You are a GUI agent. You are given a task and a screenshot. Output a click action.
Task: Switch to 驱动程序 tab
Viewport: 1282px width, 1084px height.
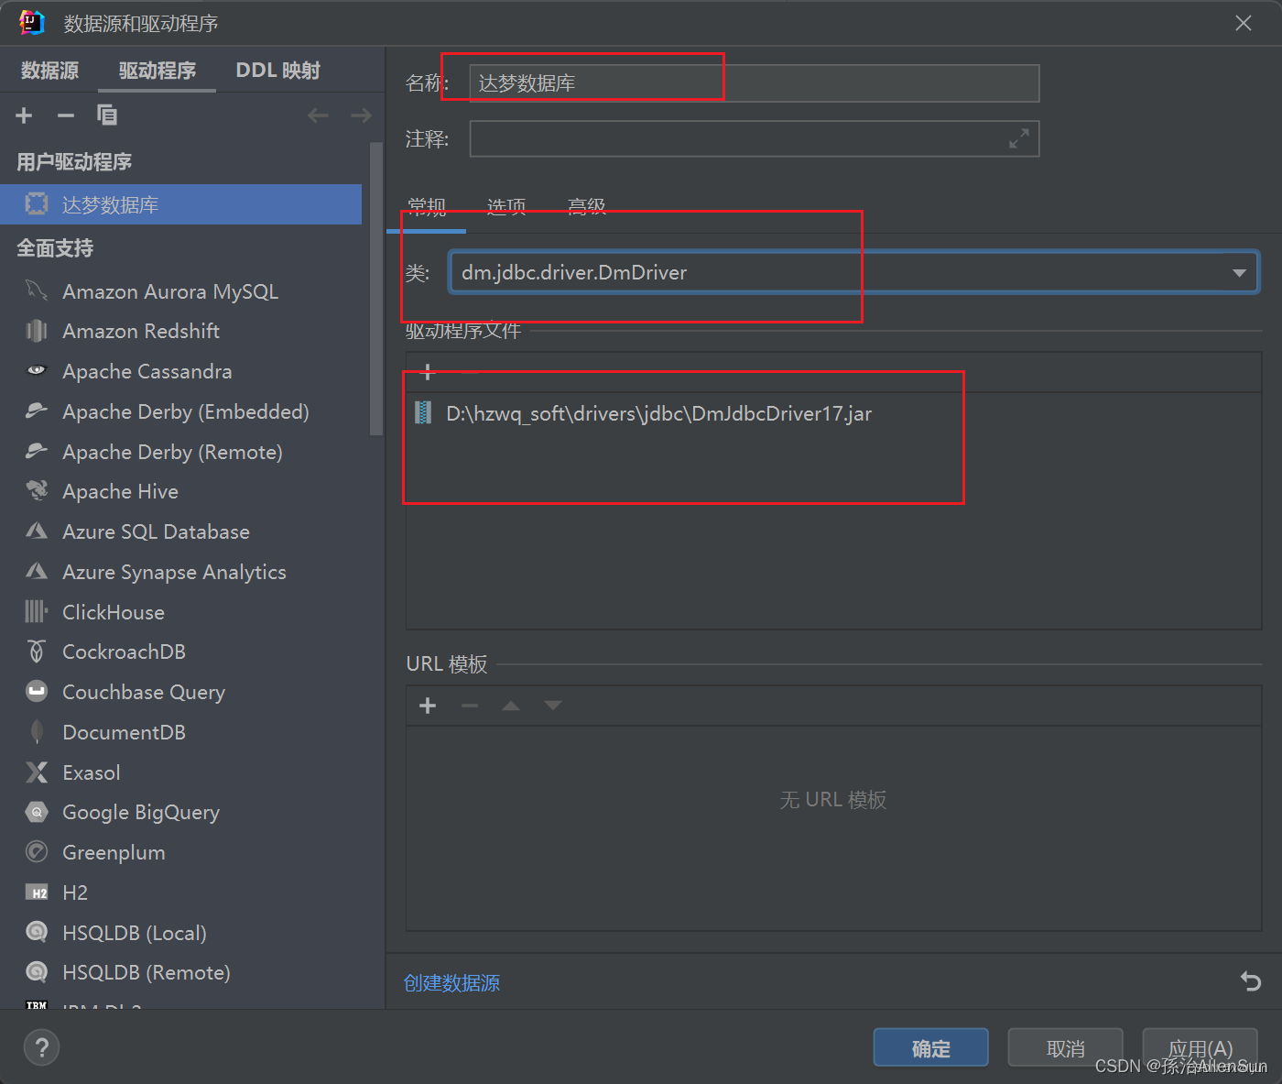pyautogui.click(x=158, y=71)
